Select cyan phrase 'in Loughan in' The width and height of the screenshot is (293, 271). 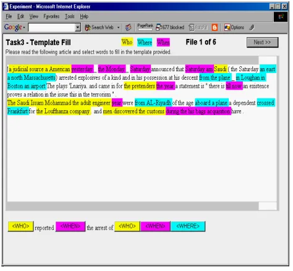click(x=250, y=77)
